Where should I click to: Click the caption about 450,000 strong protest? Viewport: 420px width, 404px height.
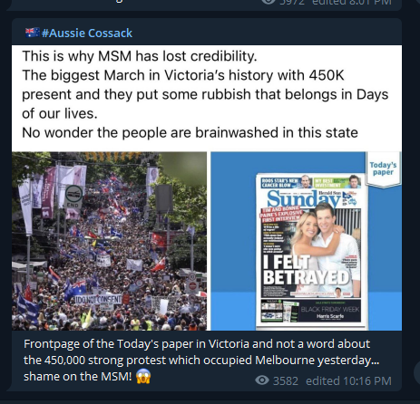(x=201, y=360)
